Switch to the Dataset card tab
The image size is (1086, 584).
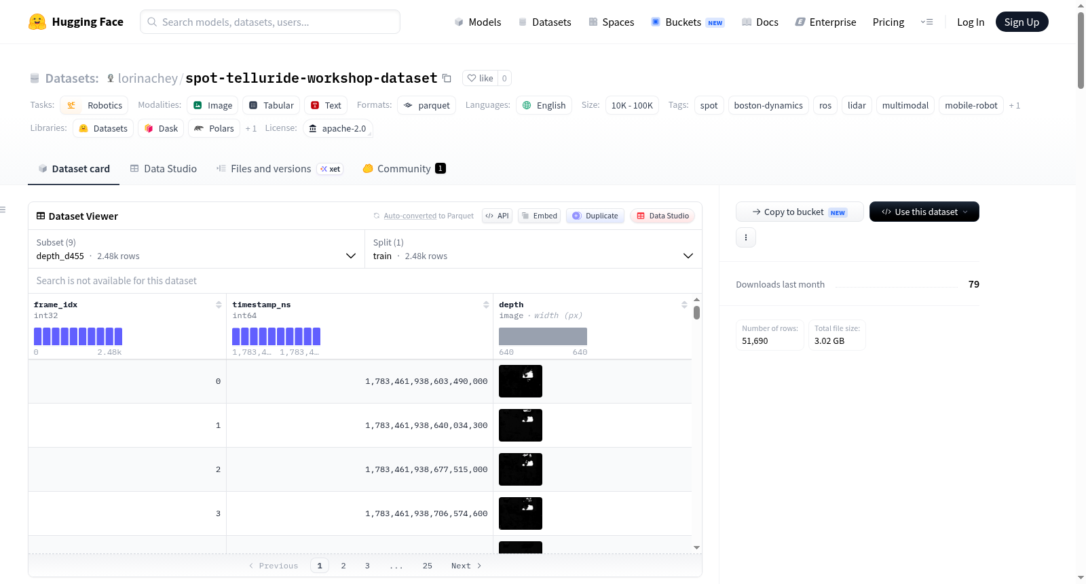[74, 169]
